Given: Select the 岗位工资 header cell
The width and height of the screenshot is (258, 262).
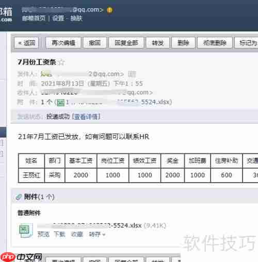Looking at the screenshot, I should [x=113, y=161].
